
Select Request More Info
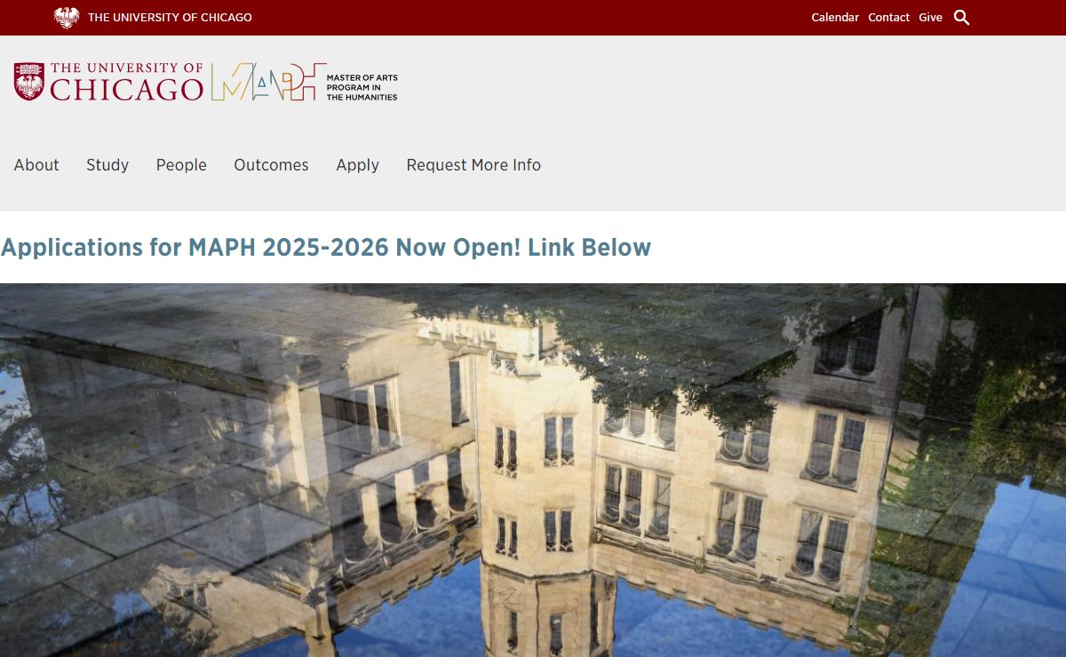(473, 165)
